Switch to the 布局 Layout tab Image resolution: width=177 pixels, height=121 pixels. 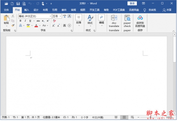click(x=45, y=10)
